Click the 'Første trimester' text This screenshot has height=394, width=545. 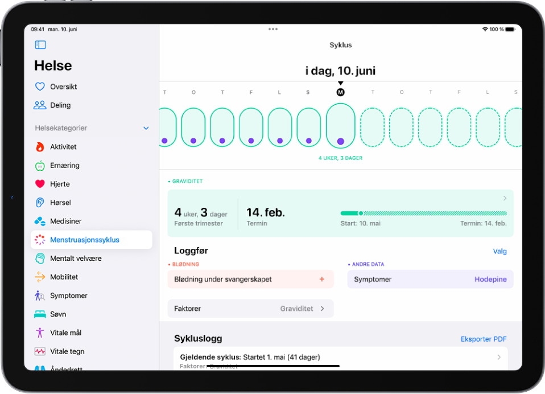(x=199, y=223)
